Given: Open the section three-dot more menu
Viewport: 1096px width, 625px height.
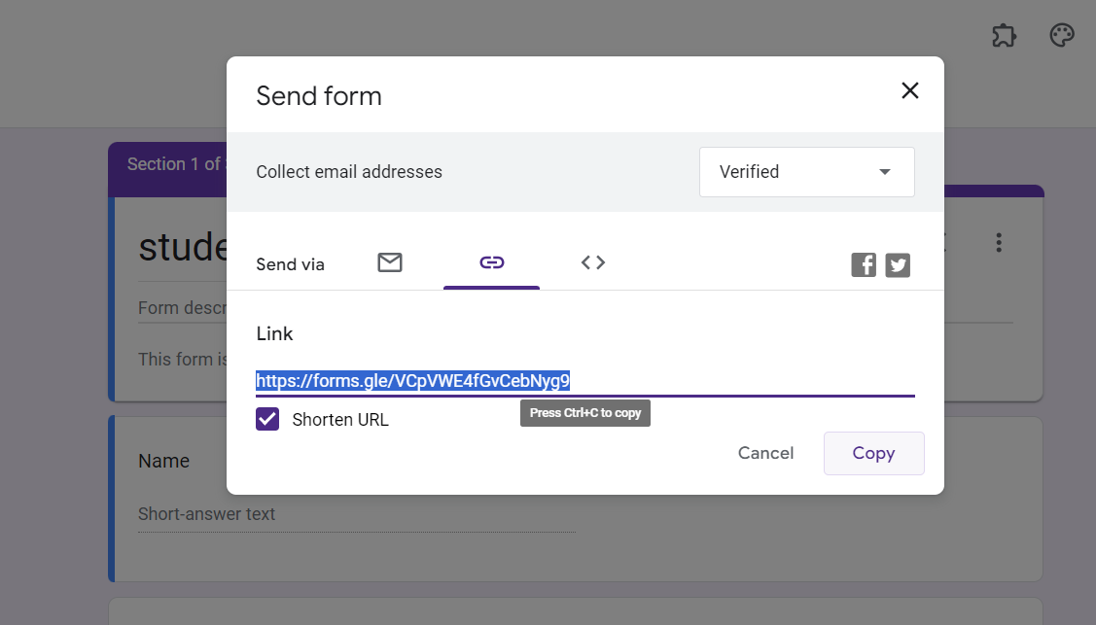Looking at the screenshot, I should point(999,243).
